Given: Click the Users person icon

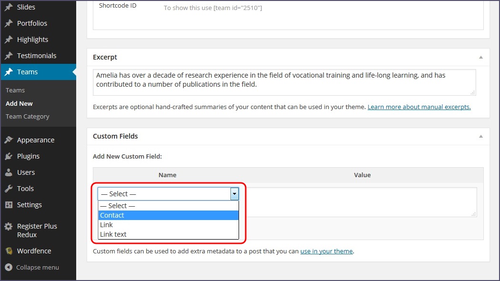Looking at the screenshot, I should pos(9,172).
